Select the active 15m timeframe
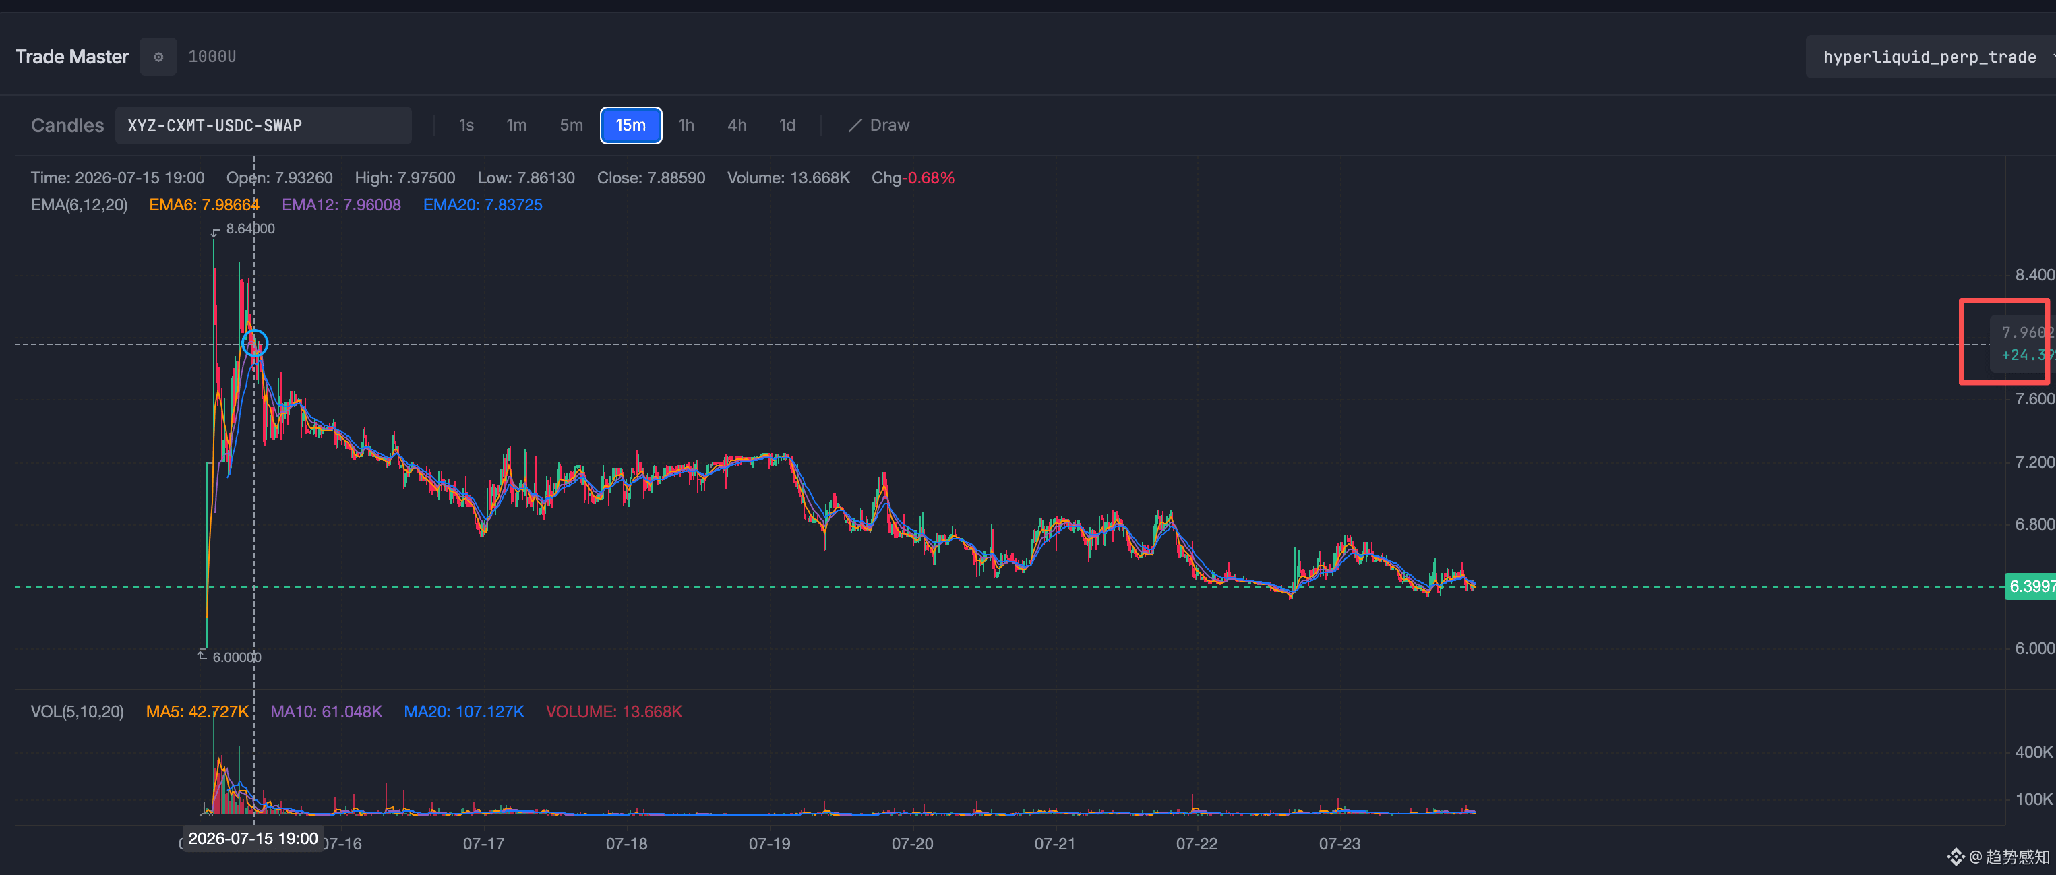This screenshot has width=2056, height=875. point(630,125)
